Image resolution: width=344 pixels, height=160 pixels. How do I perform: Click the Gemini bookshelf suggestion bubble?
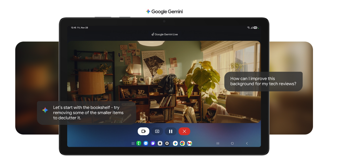tap(87, 113)
